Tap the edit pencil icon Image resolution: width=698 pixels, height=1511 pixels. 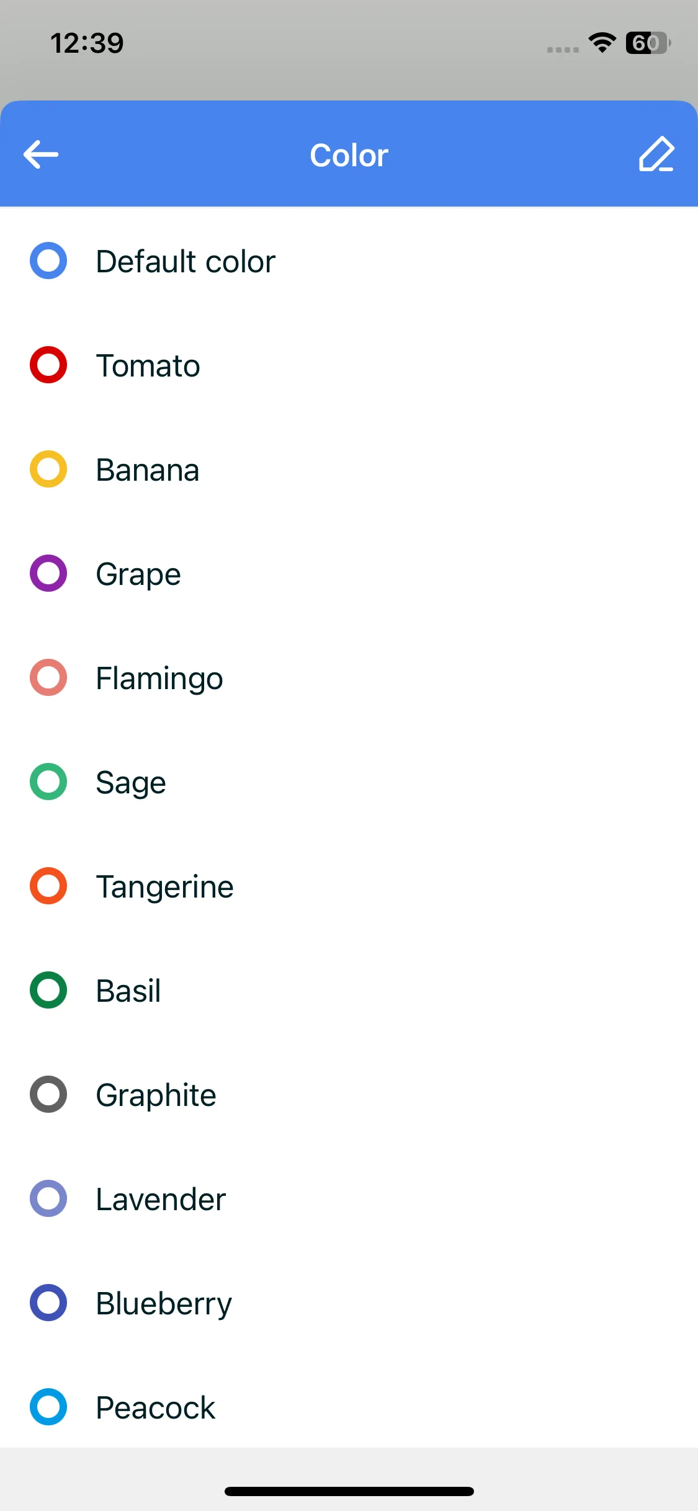pos(656,154)
